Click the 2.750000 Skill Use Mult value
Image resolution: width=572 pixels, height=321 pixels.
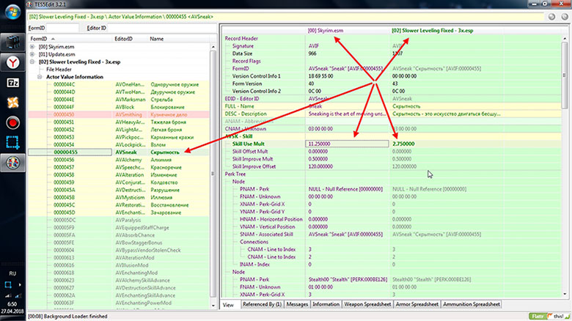tap(403, 144)
